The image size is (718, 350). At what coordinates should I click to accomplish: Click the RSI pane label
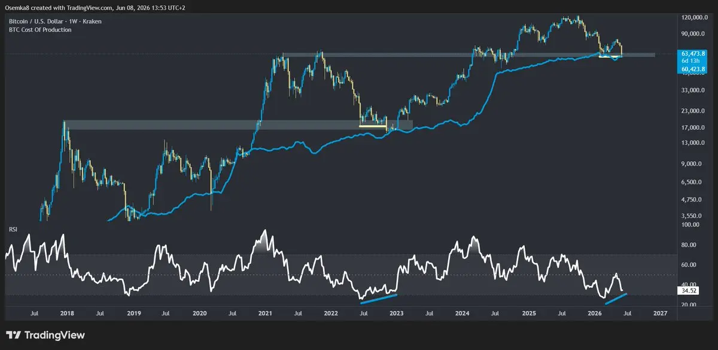(12, 229)
